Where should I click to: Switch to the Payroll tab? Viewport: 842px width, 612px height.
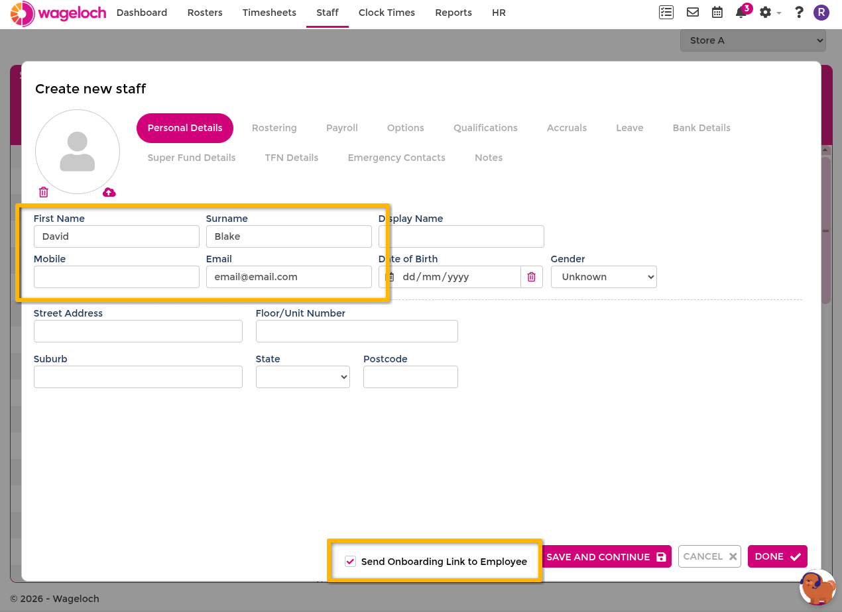[342, 128]
